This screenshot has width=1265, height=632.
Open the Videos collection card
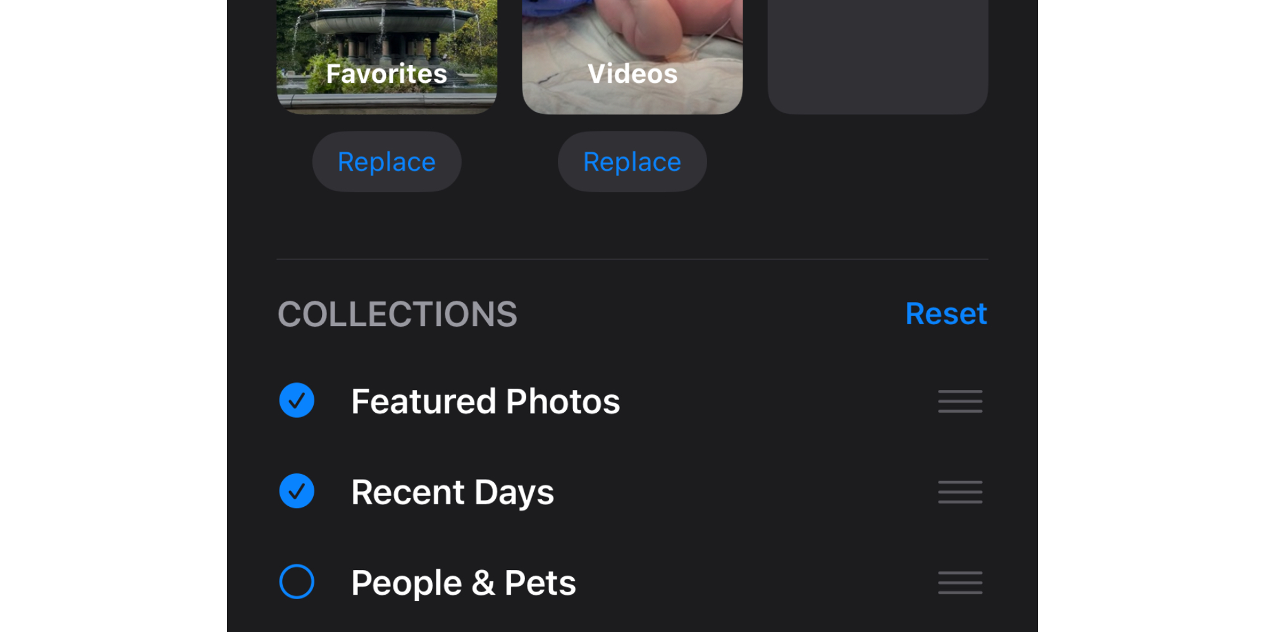pyautogui.click(x=632, y=57)
